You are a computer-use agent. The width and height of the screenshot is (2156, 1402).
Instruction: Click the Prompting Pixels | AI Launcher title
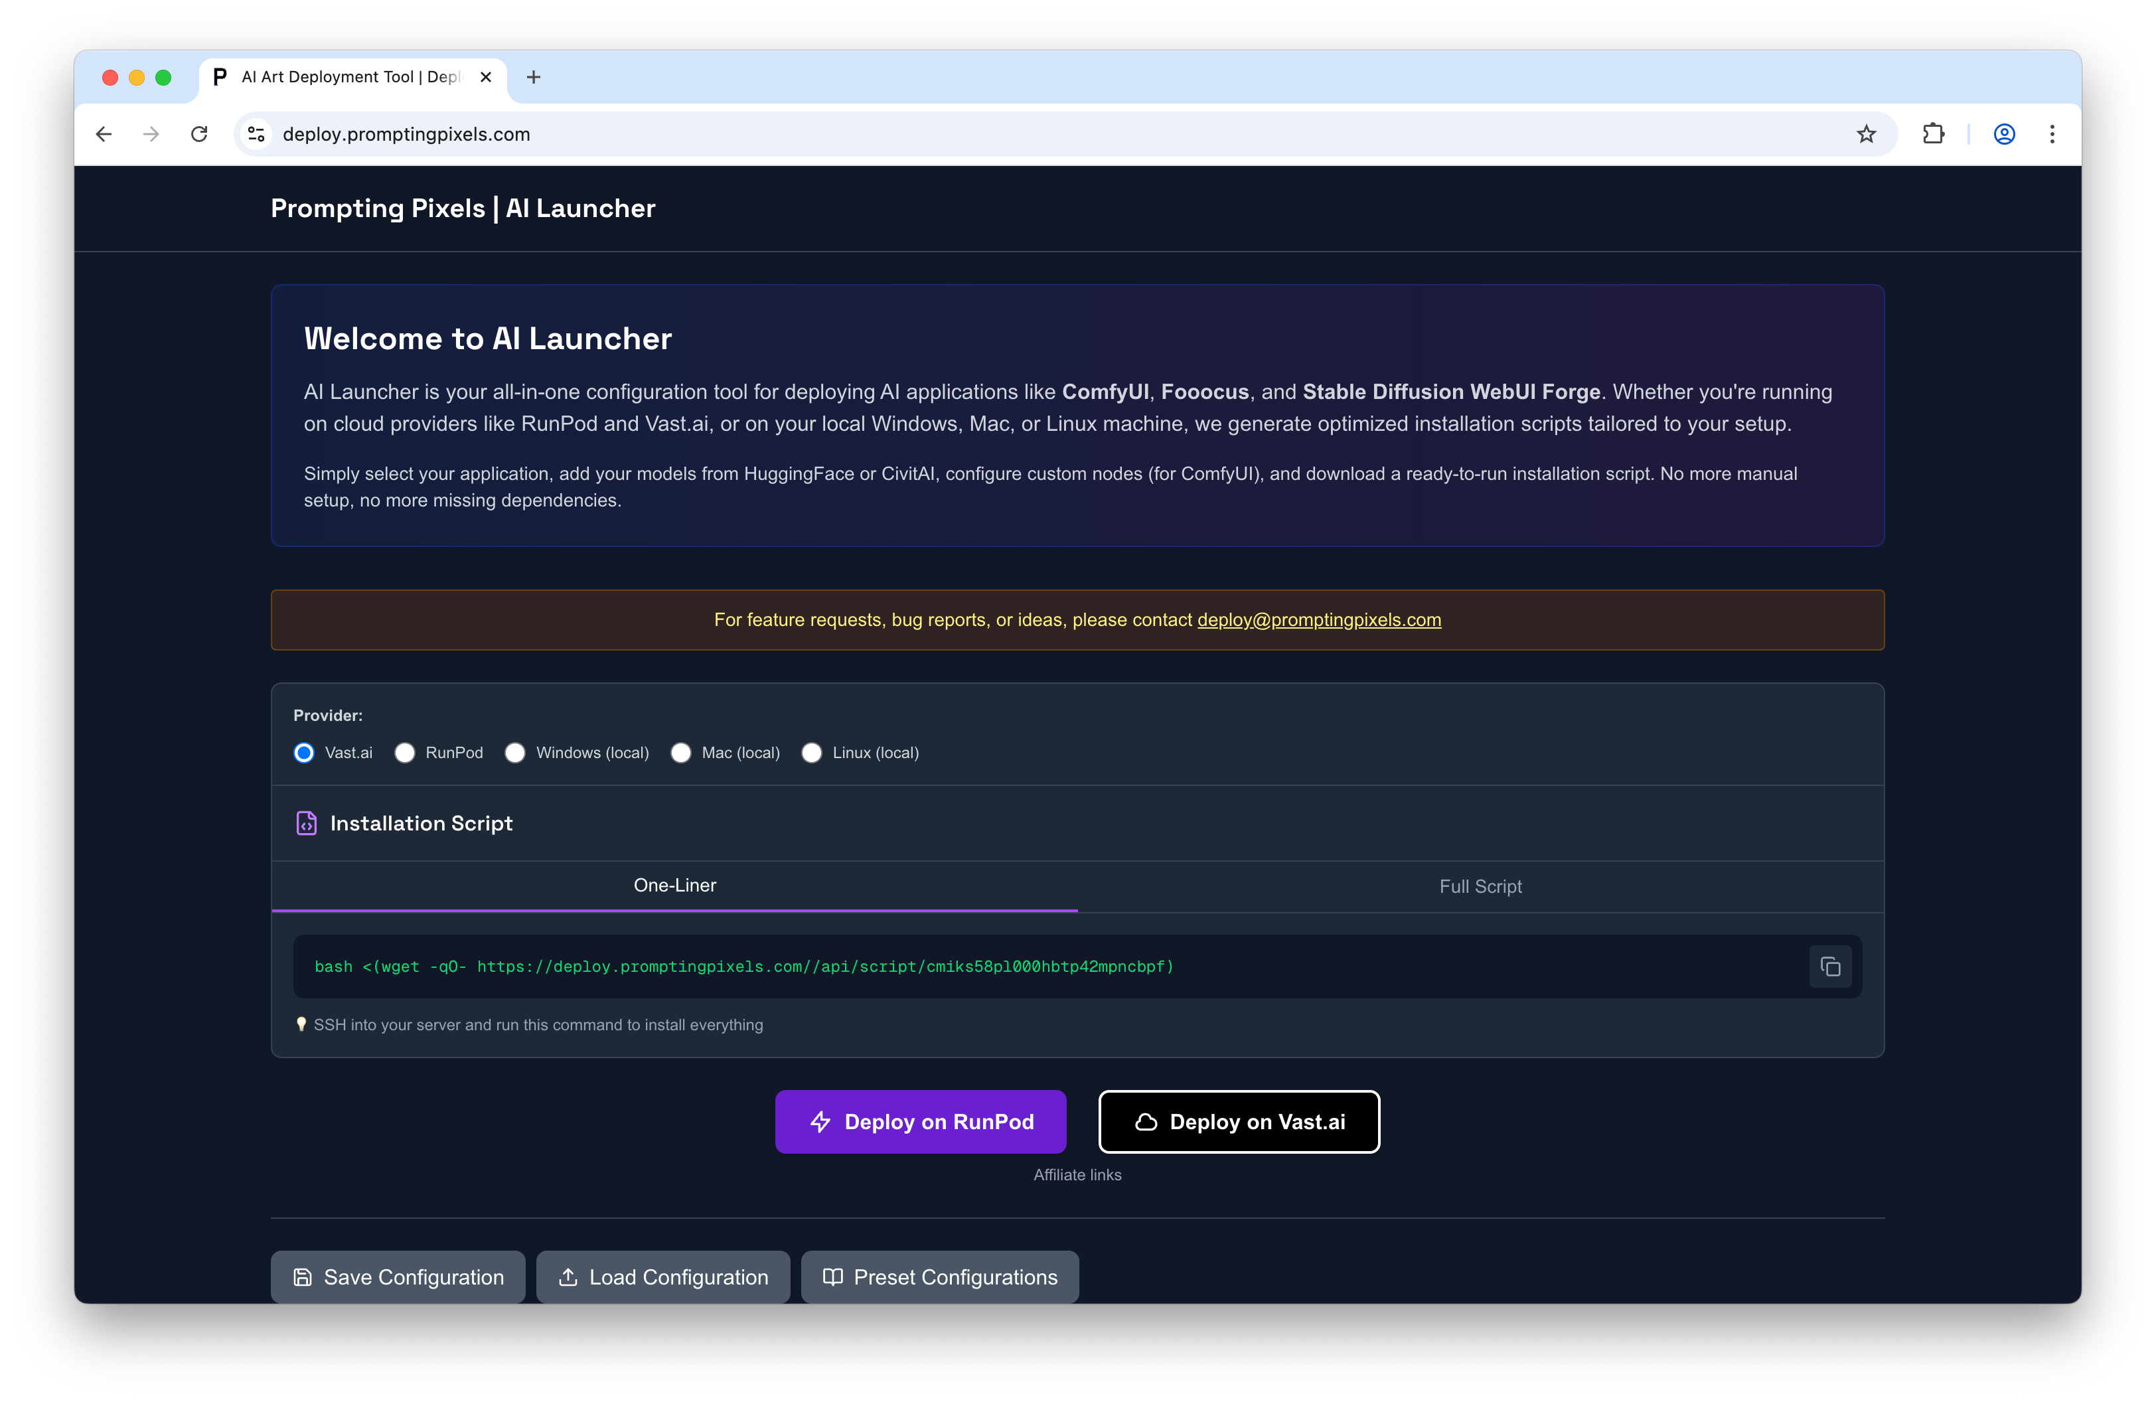(463, 208)
